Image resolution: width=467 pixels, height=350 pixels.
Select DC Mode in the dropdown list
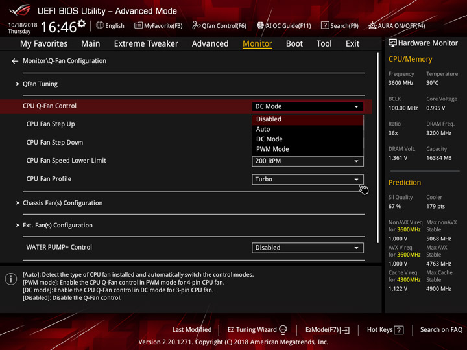(x=307, y=139)
